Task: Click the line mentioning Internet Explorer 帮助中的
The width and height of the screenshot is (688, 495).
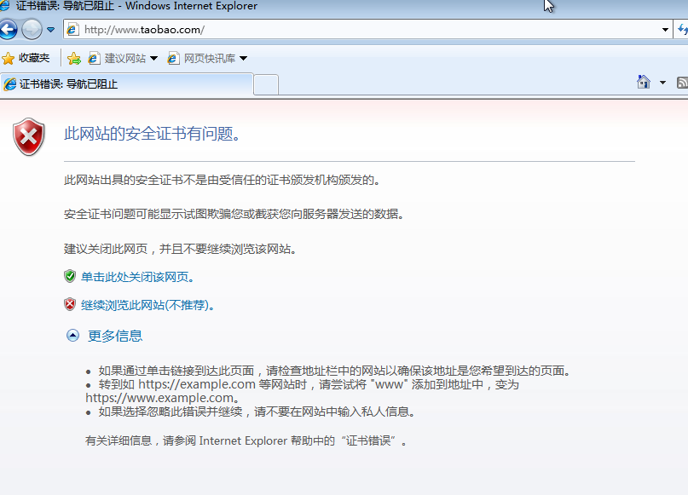Action: click(x=246, y=440)
